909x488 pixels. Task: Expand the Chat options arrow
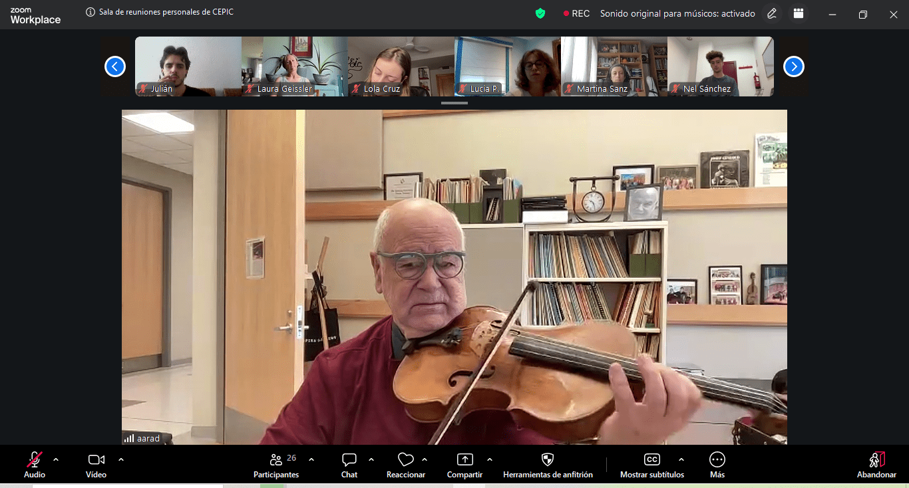point(371,459)
